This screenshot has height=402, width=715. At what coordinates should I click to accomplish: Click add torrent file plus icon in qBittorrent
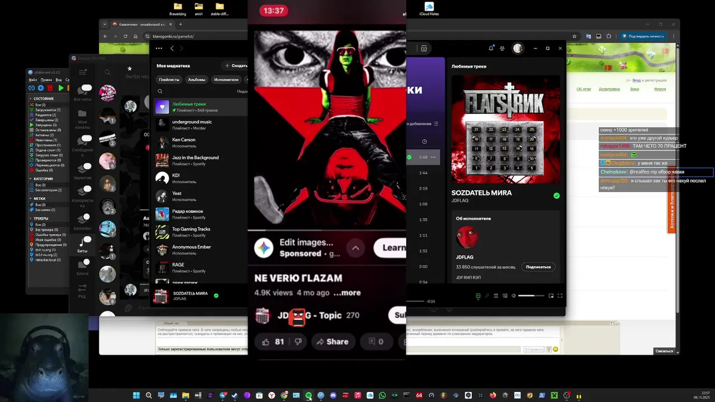pos(41,88)
